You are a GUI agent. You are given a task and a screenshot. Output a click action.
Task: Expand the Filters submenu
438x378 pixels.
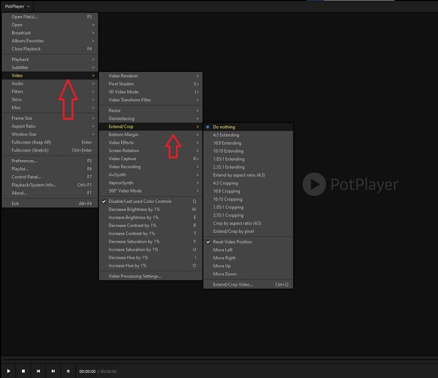click(50, 92)
